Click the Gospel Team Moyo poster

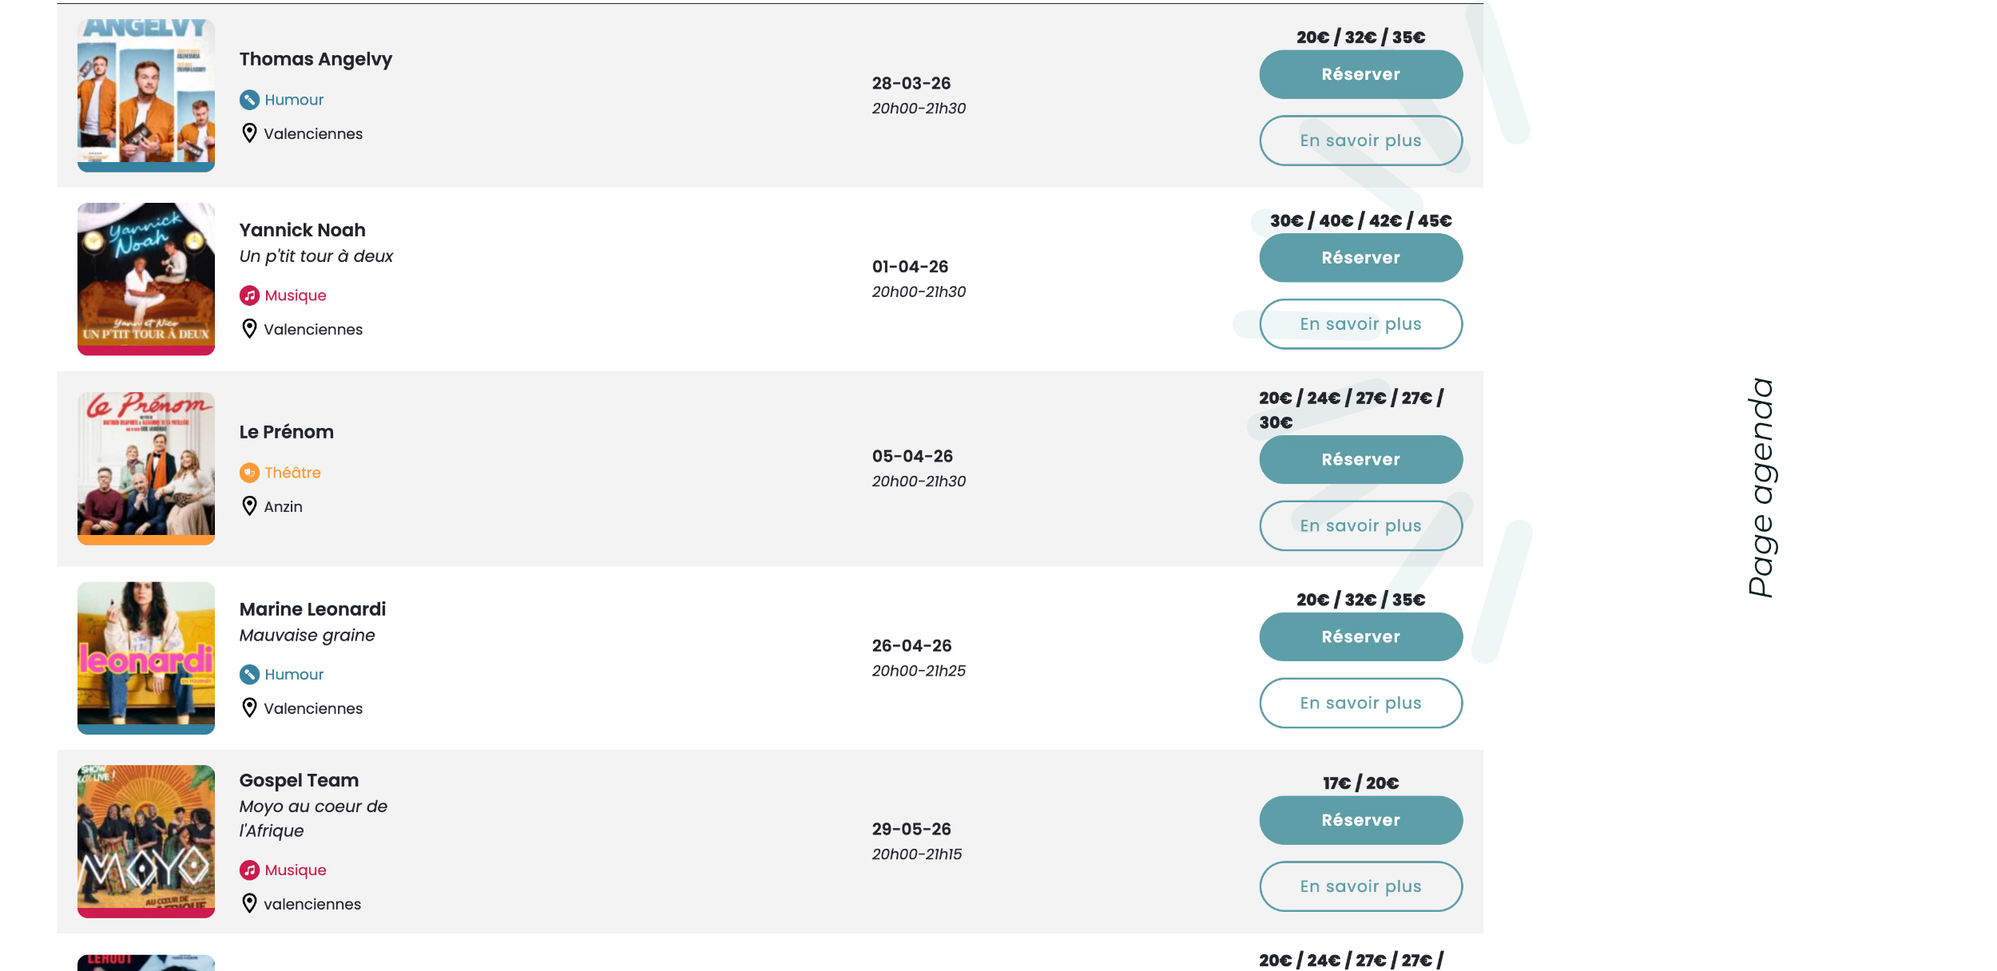(146, 841)
